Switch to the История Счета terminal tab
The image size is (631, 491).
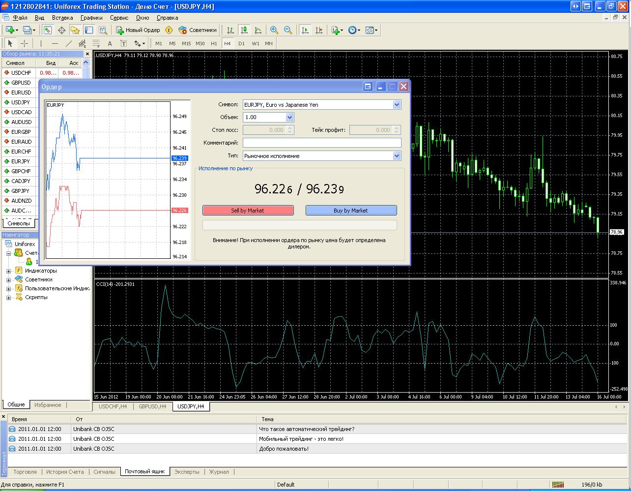pos(65,472)
